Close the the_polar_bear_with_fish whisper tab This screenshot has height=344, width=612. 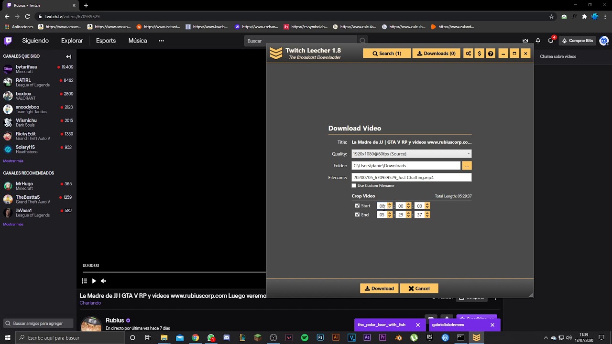click(417, 325)
